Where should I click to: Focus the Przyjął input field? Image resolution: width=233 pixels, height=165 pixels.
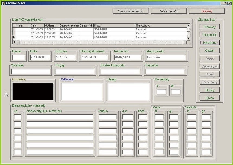(75, 71)
